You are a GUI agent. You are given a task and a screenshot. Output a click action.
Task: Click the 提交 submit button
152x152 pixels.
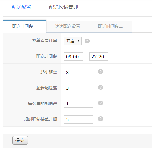click(x=20, y=140)
